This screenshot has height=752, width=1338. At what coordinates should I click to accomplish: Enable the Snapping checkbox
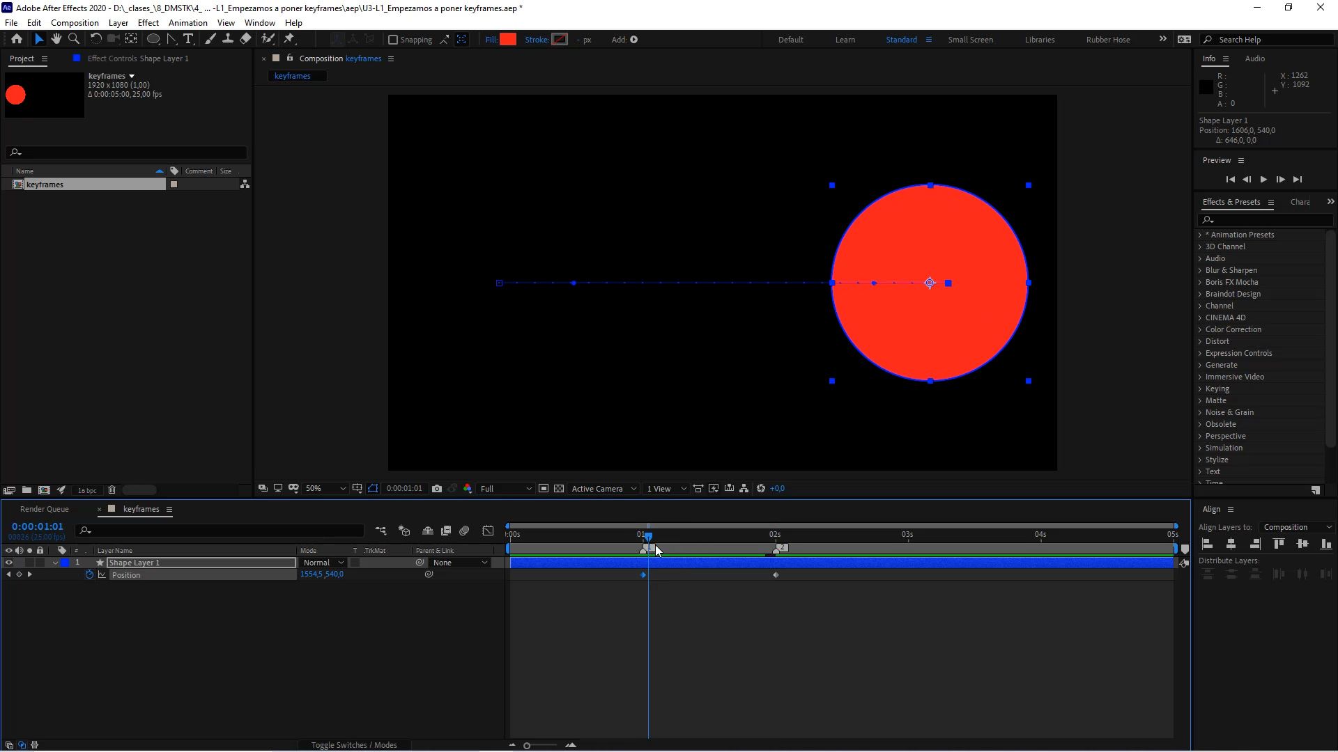point(394,40)
